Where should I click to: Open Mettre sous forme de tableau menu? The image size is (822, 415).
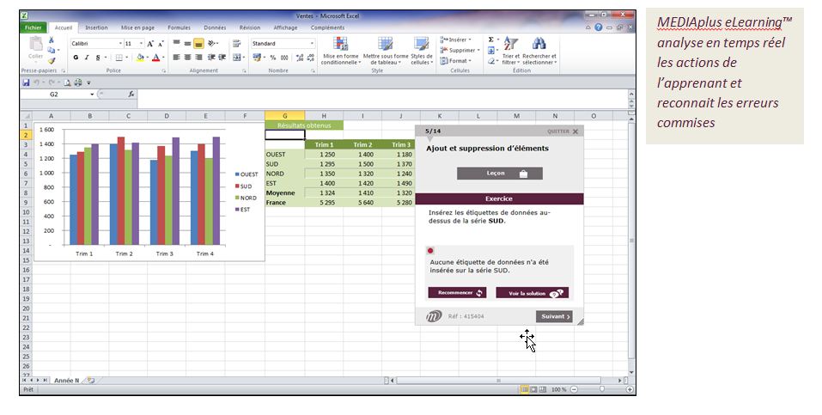click(386, 51)
